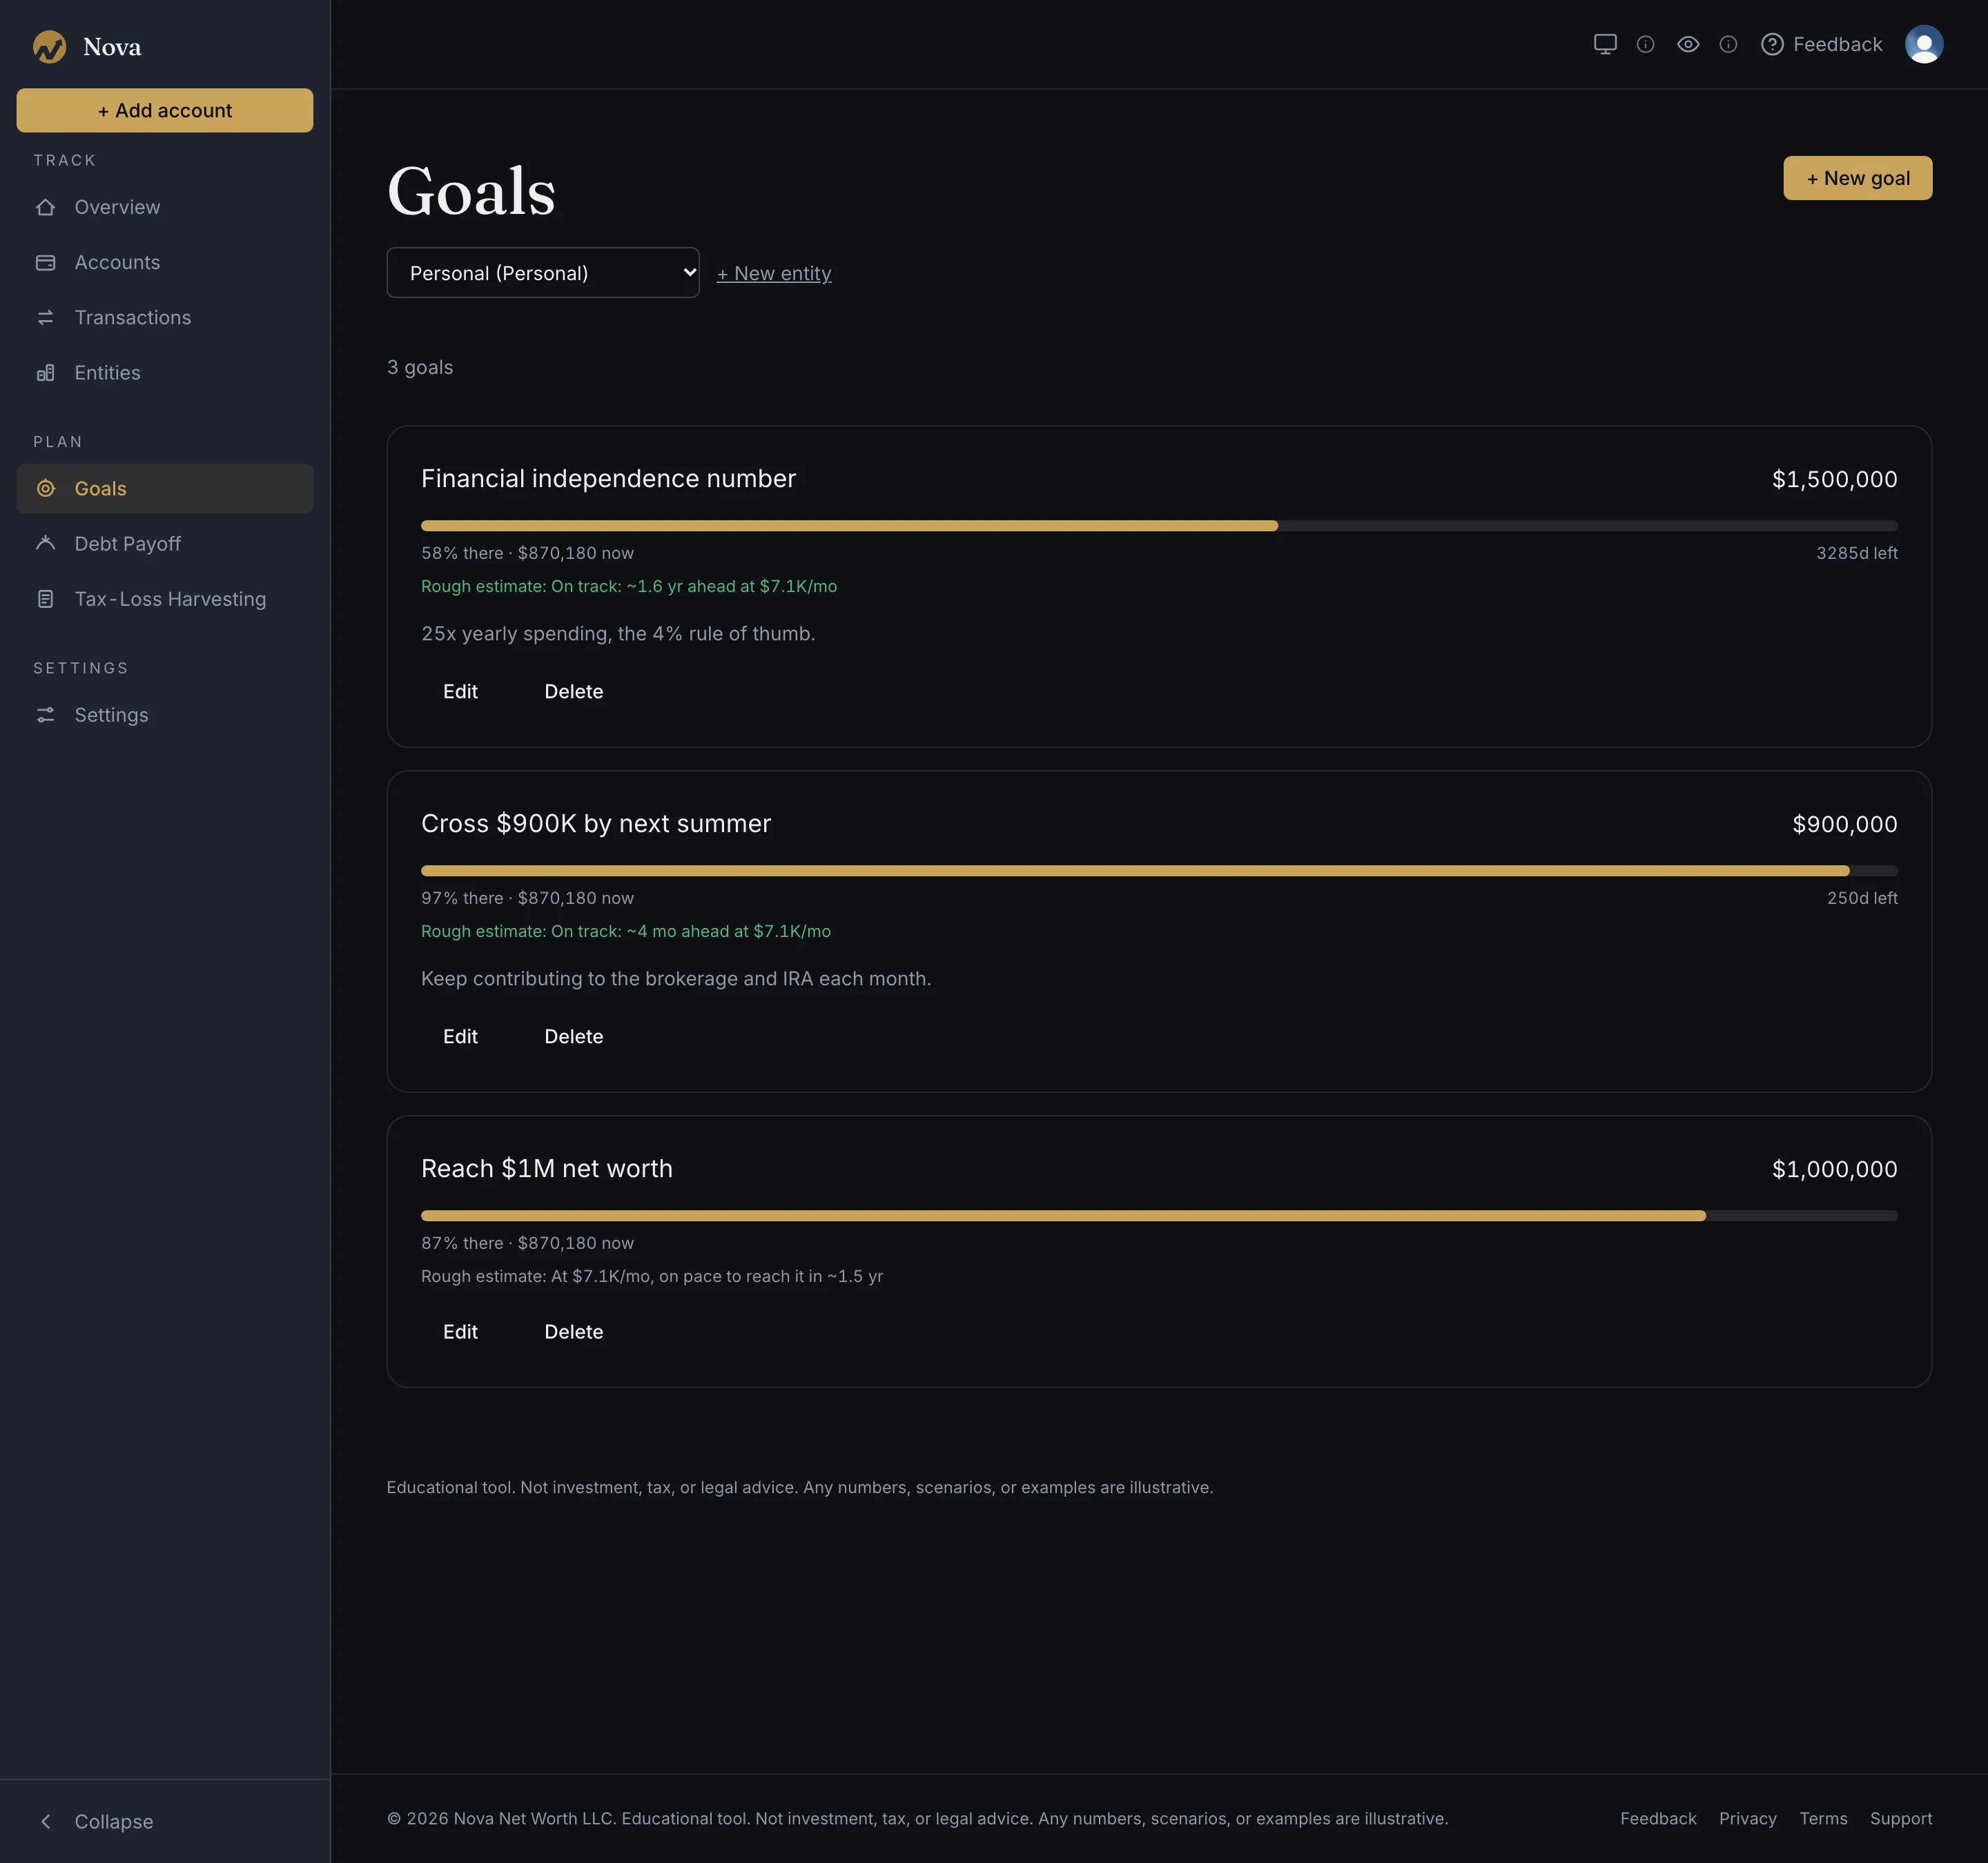This screenshot has width=1988, height=1863.
Task: Click the '3 goals' count text
Action: pos(420,367)
